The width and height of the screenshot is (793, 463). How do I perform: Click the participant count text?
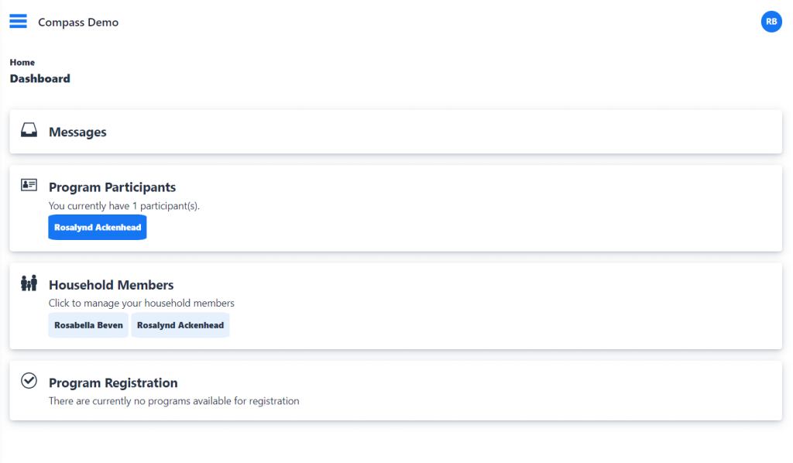pos(124,206)
